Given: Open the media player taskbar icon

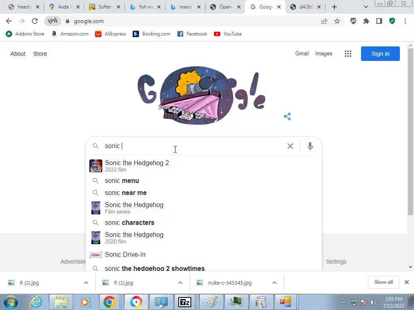Looking at the screenshot, I should pos(85,302).
